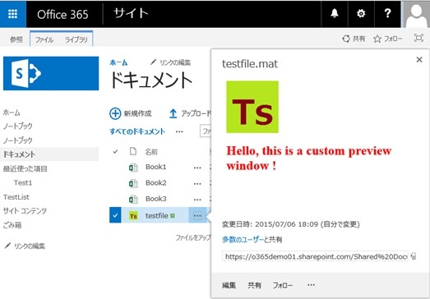Open first ノートブック navigation link
The height and width of the screenshot is (299, 430).
pos(18,126)
